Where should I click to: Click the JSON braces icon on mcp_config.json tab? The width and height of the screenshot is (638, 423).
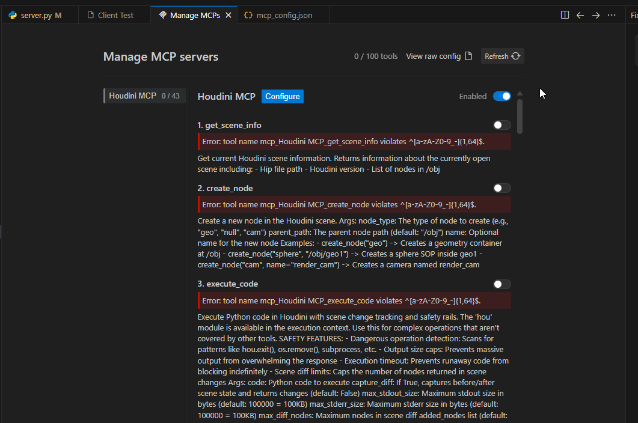click(x=248, y=15)
